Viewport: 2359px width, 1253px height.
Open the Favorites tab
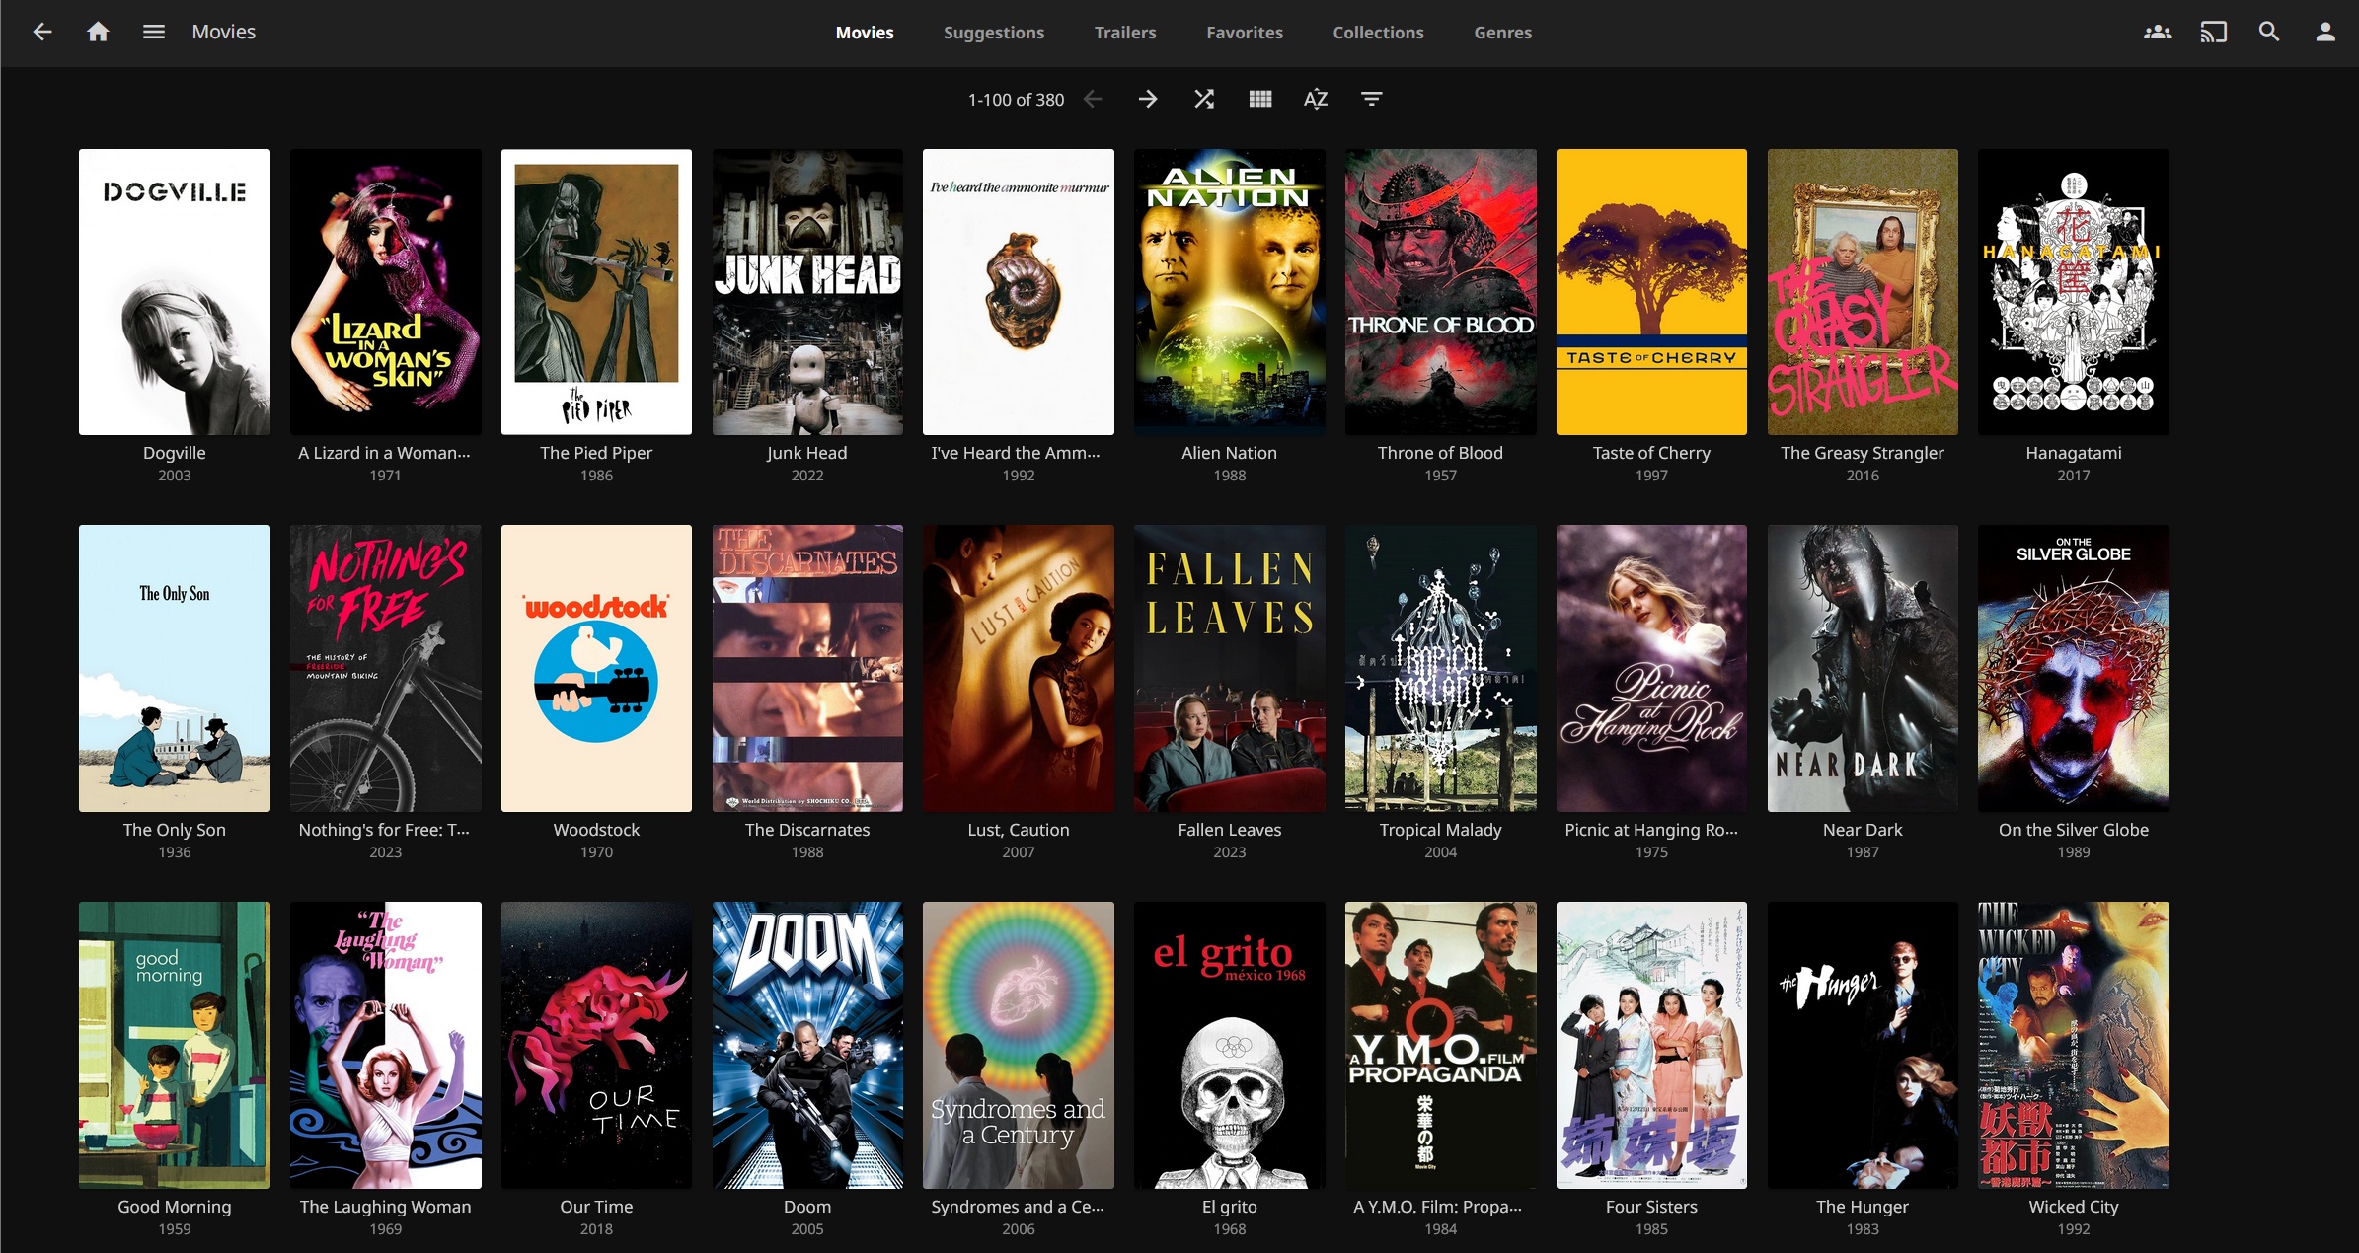(x=1245, y=33)
